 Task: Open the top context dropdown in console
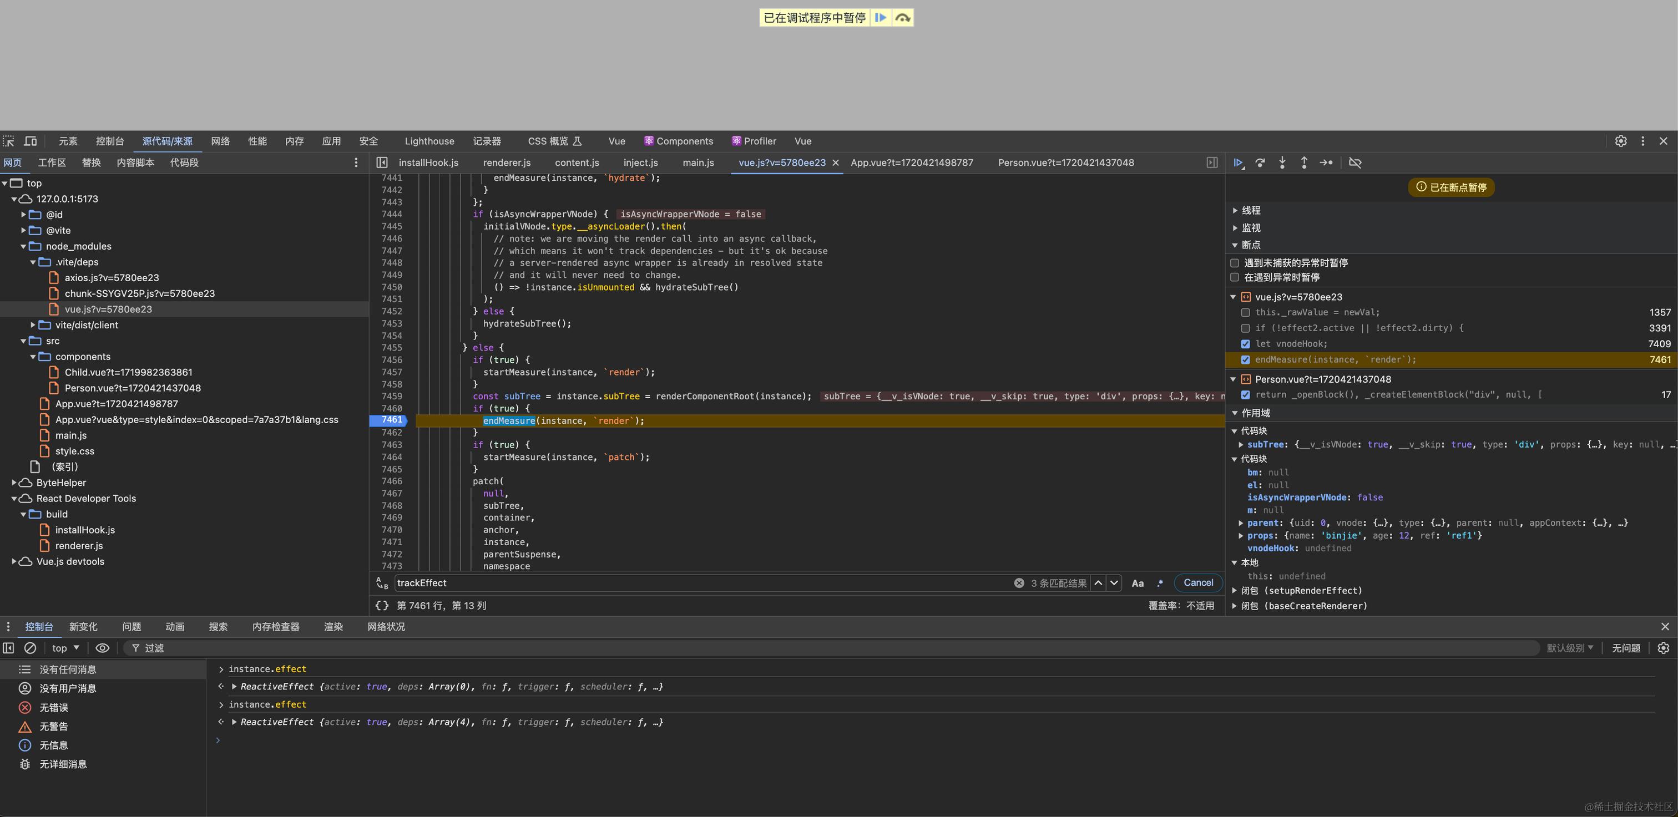pos(65,648)
